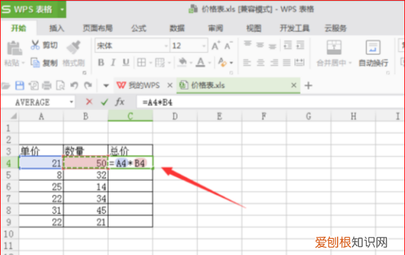The height and width of the screenshot is (255, 405).
Task: Select the Format Painter brush
Action: pos(74,47)
